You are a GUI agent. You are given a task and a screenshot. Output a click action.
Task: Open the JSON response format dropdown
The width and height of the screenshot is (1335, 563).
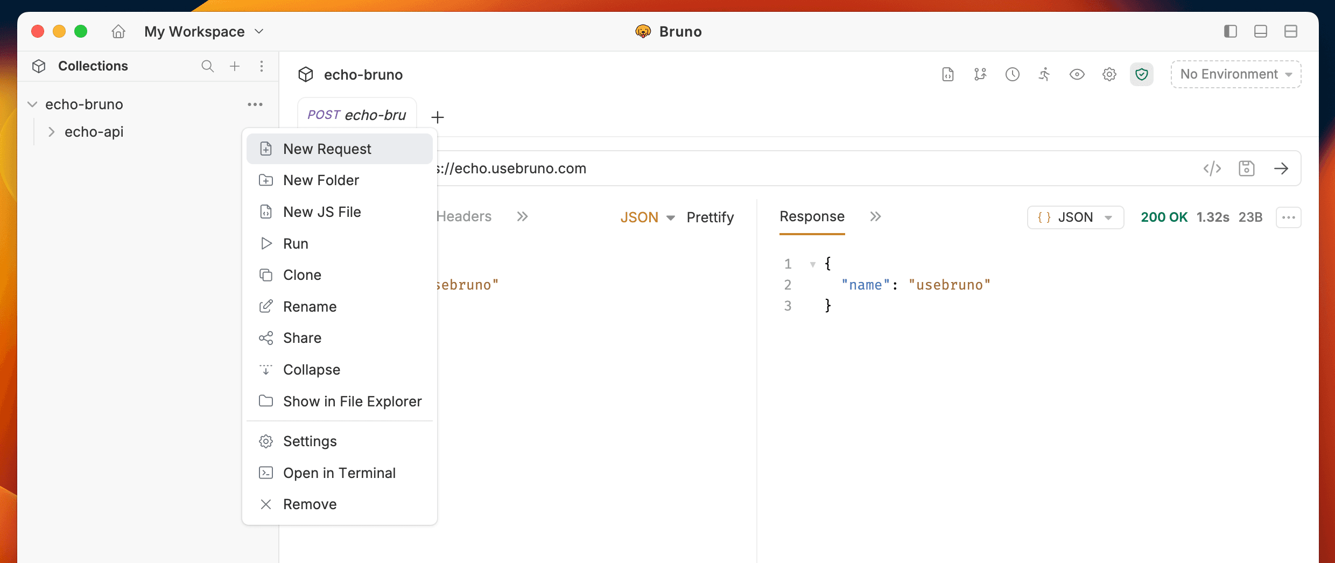1075,217
